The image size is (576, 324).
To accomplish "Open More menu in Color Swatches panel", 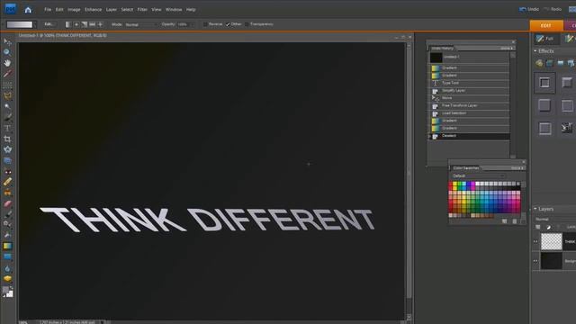I will pos(517,168).
